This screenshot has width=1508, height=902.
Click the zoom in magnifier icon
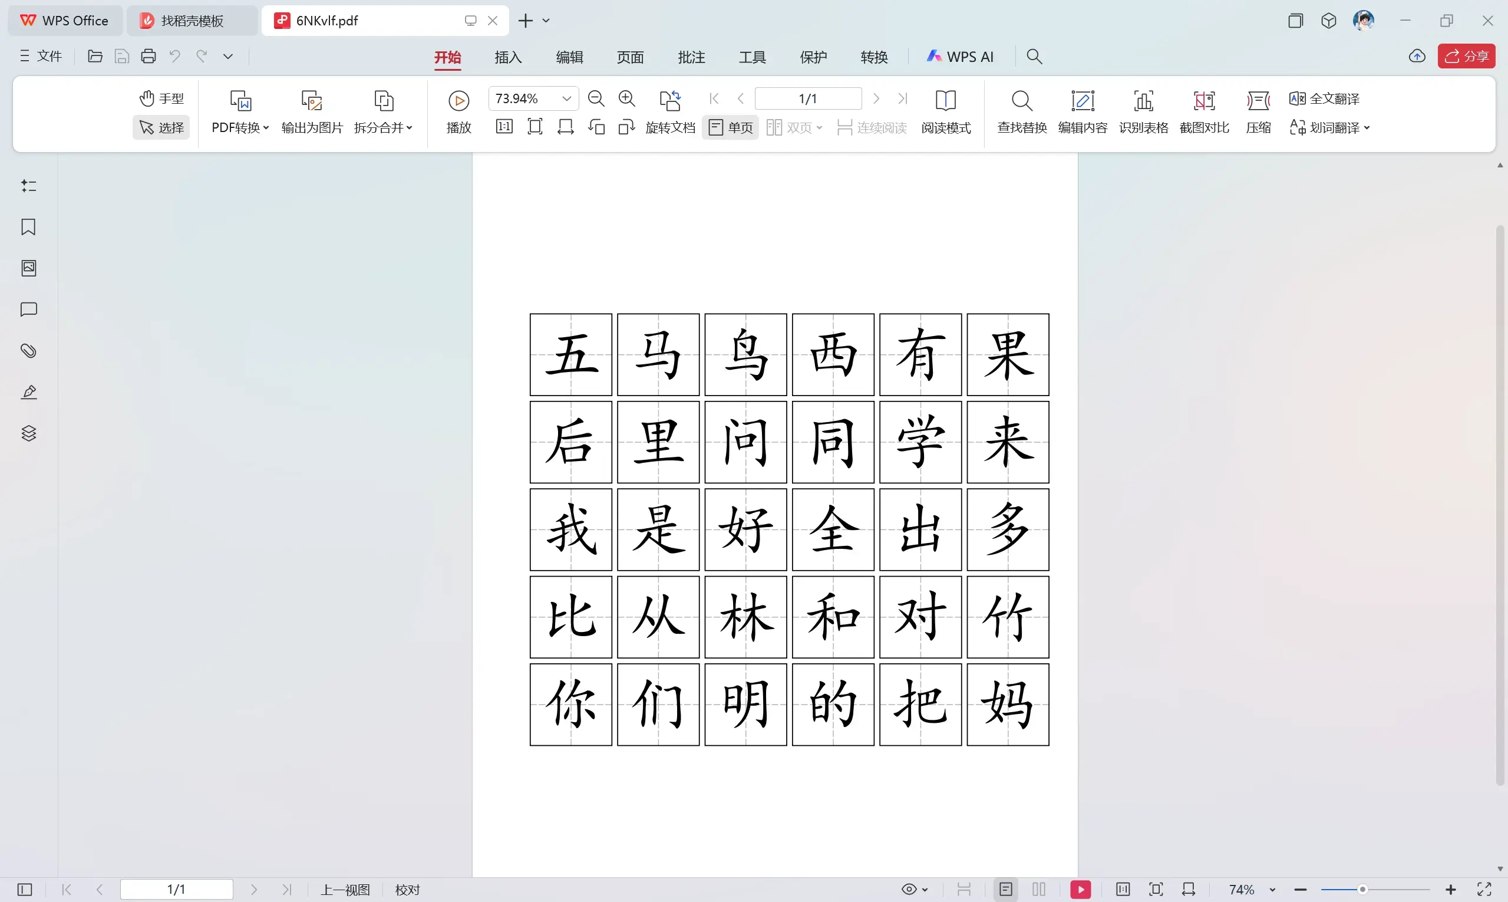pos(626,98)
